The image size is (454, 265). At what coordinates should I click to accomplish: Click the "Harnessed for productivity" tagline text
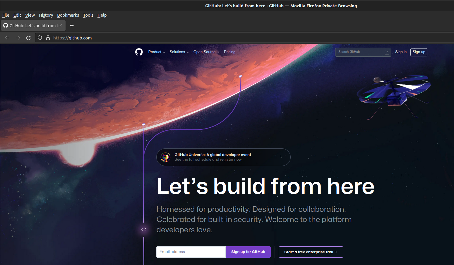tap(254, 219)
